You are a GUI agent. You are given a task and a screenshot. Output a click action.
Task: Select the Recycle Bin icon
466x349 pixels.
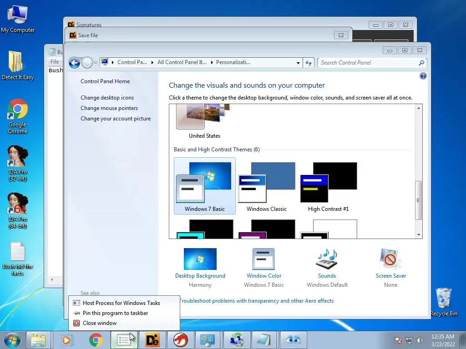444,302
